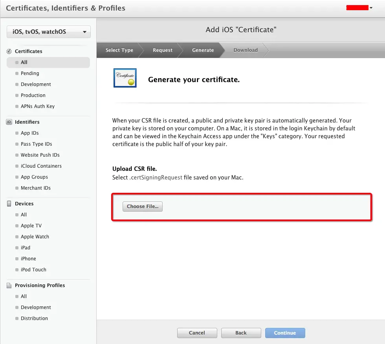
Task: Open iPhone devices
Action: 28,259
